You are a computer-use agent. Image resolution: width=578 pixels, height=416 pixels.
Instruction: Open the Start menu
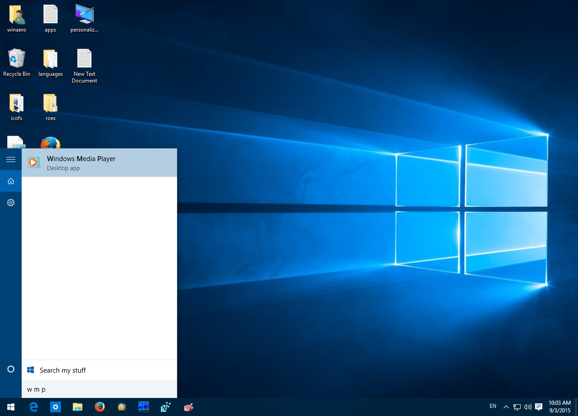pyautogui.click(x=10, y=407)
